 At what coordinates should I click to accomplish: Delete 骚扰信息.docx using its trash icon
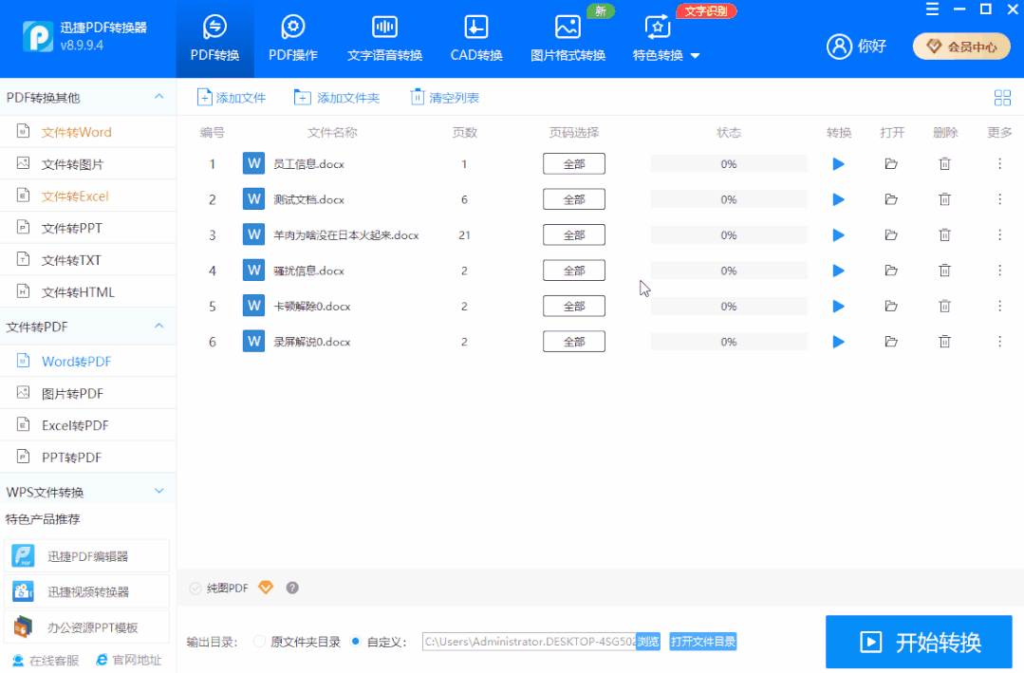point(945,271)
